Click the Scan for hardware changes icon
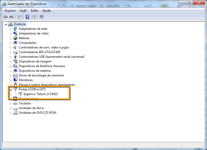 [x=42, y=17]
